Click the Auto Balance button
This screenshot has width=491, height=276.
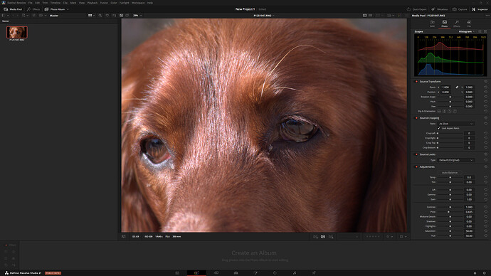click(x=450, y=173)
